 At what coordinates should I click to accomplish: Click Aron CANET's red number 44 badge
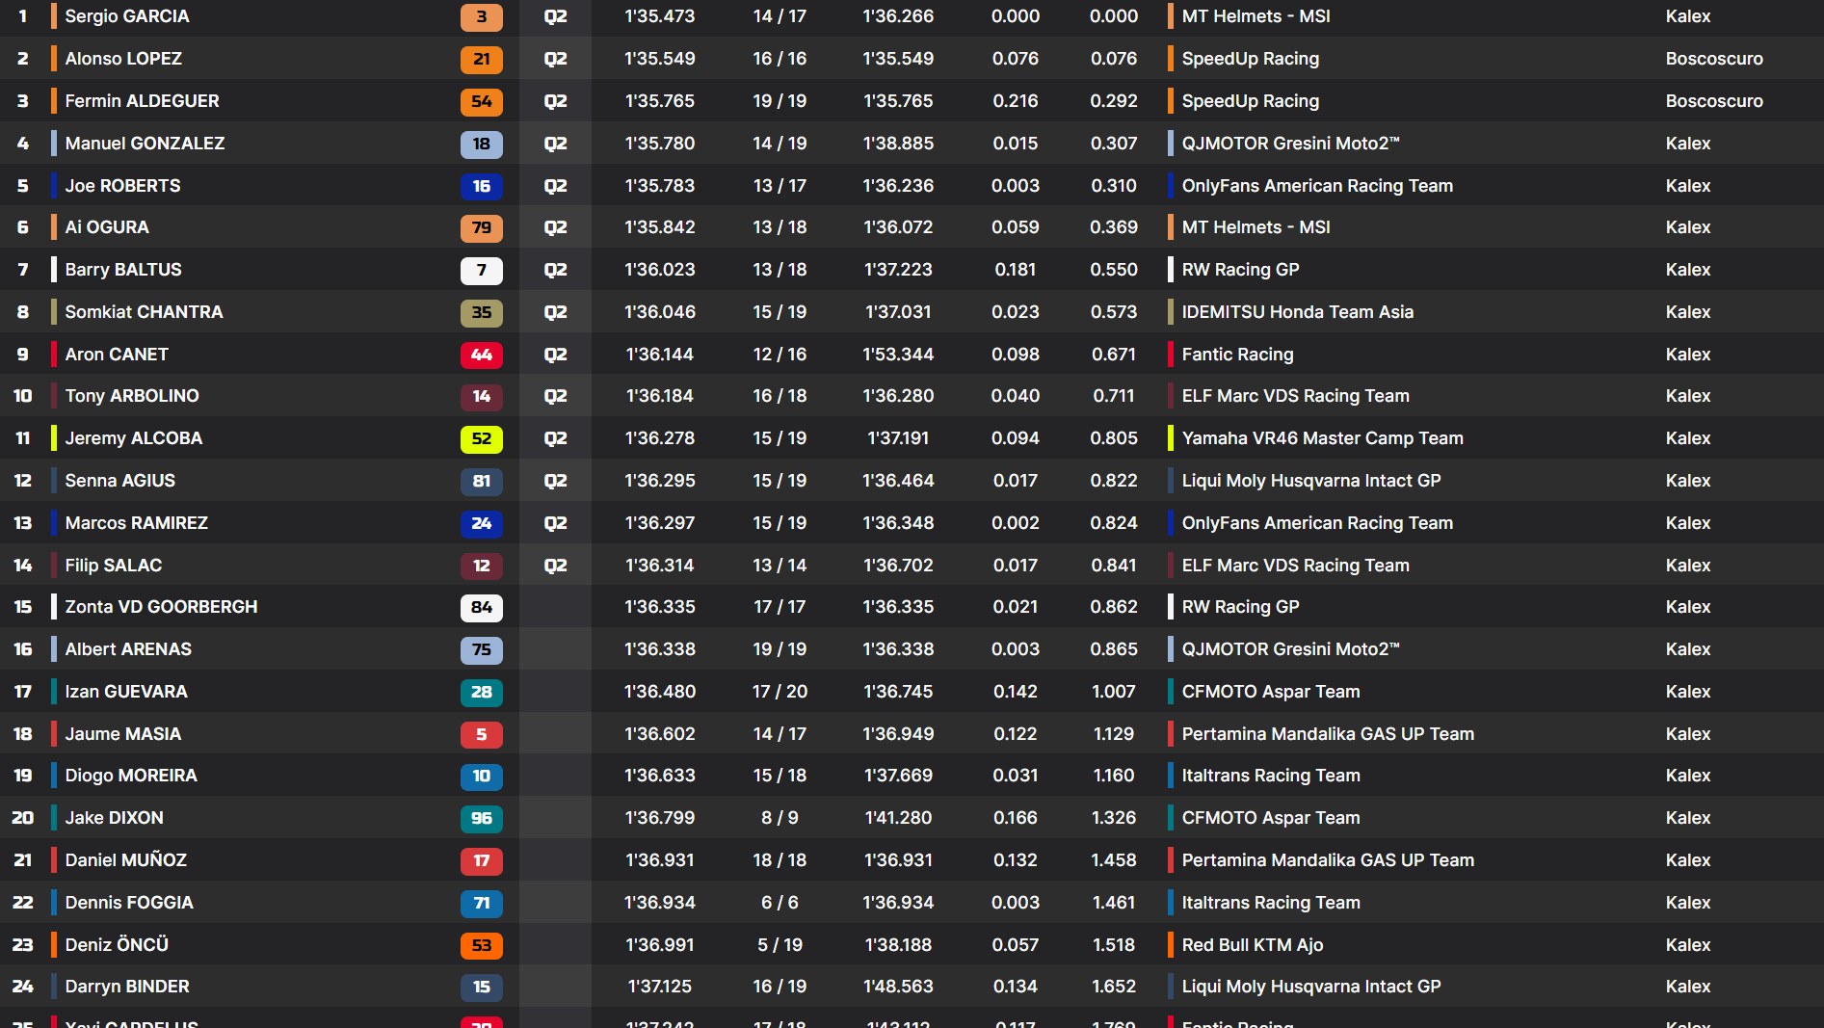click(x=481, y=355)
